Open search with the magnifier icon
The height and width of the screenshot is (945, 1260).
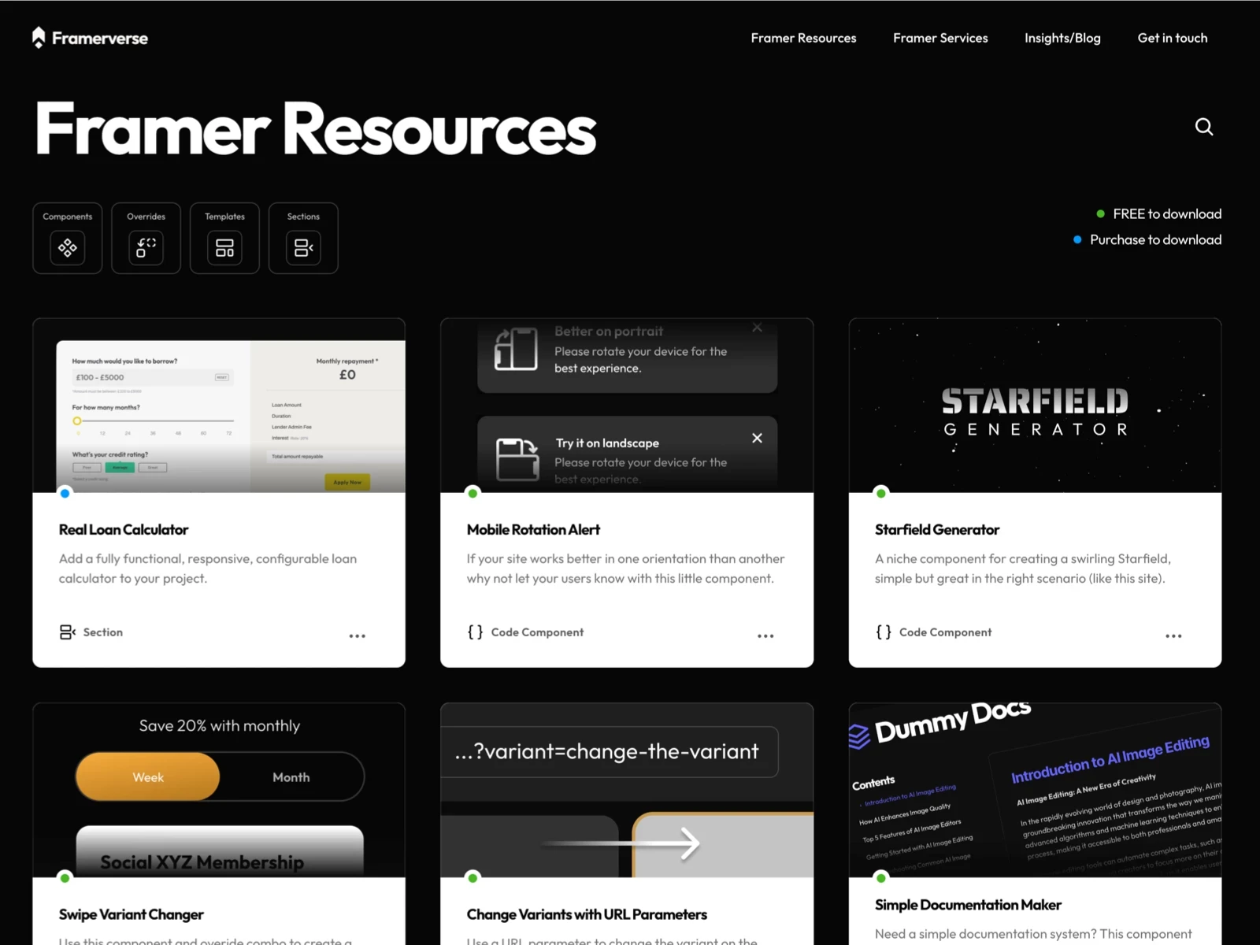click(x=1204, y=127)
